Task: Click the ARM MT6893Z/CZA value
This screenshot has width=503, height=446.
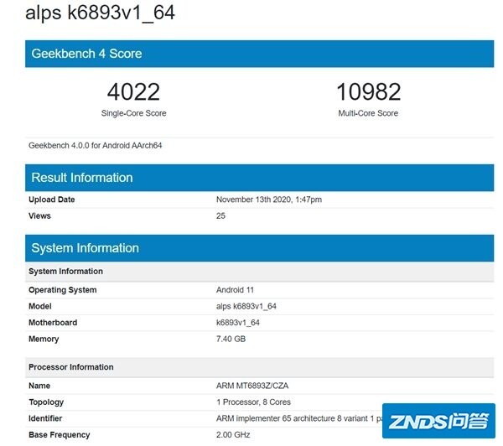Action: (x=252, y=386)
